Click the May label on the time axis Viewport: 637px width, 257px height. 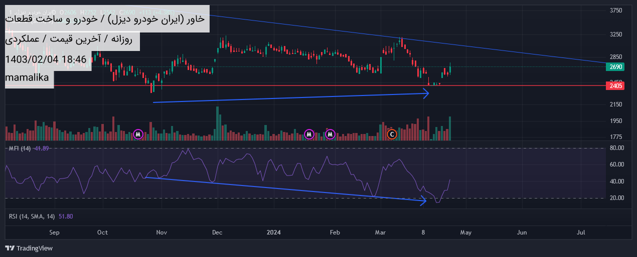pos(466,232)
